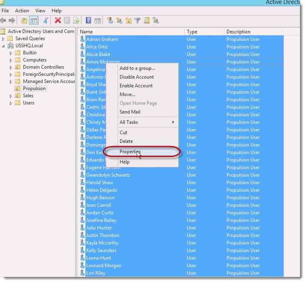
Task: Go up one level with folder-up icon
Action: click(x=24, y=21)
